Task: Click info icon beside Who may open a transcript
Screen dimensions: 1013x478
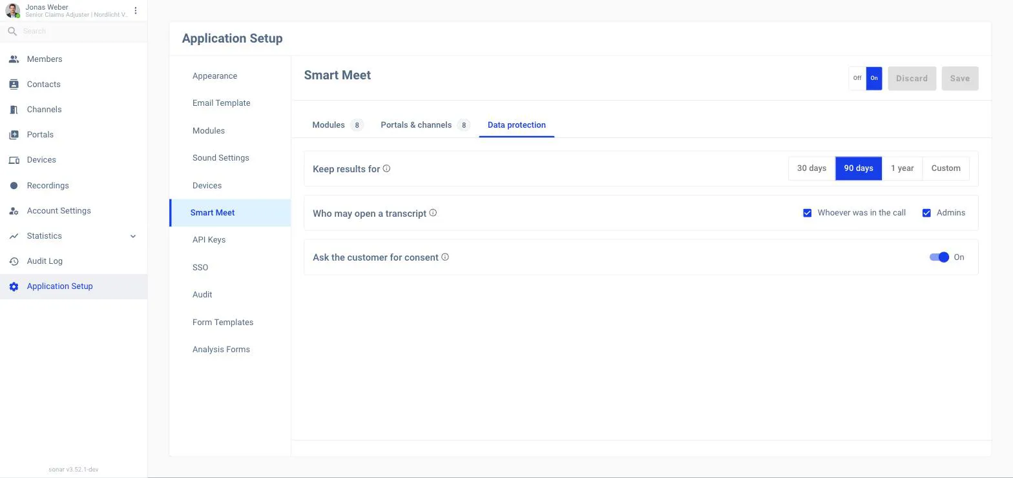Action: [433, 213]
